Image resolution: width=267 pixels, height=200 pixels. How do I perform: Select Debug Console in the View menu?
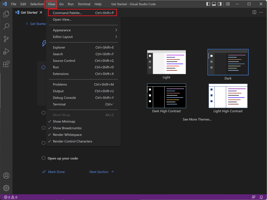[83, 98]
